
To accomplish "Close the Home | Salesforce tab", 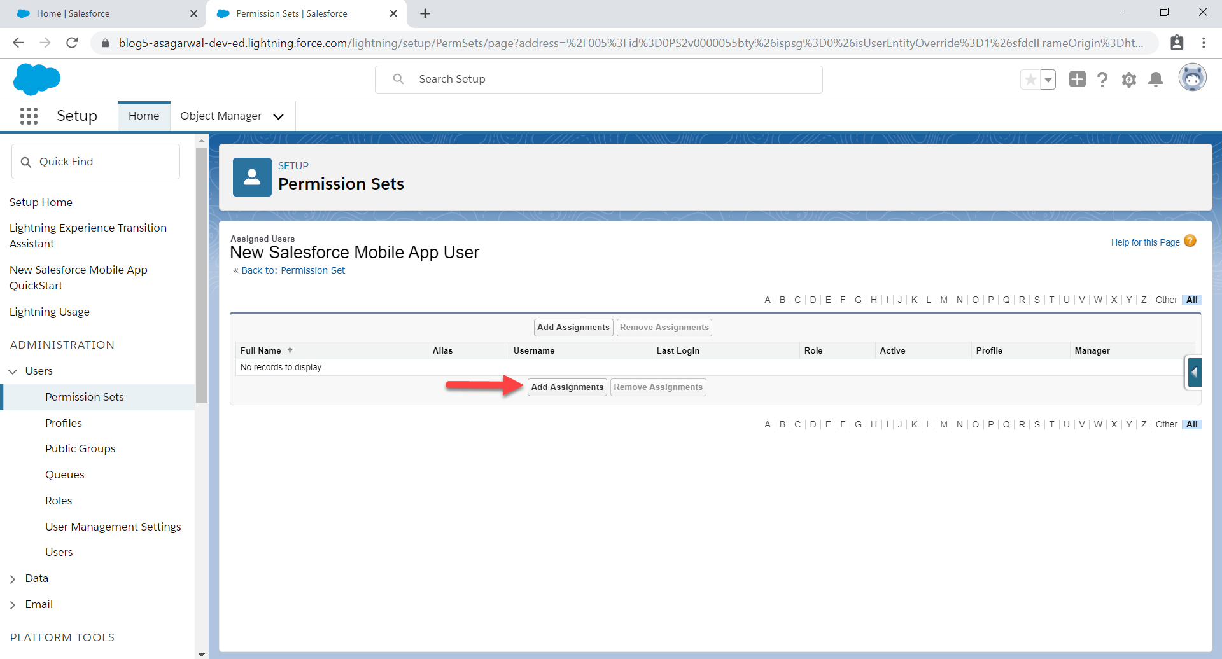I will click(x=193, y=13).
